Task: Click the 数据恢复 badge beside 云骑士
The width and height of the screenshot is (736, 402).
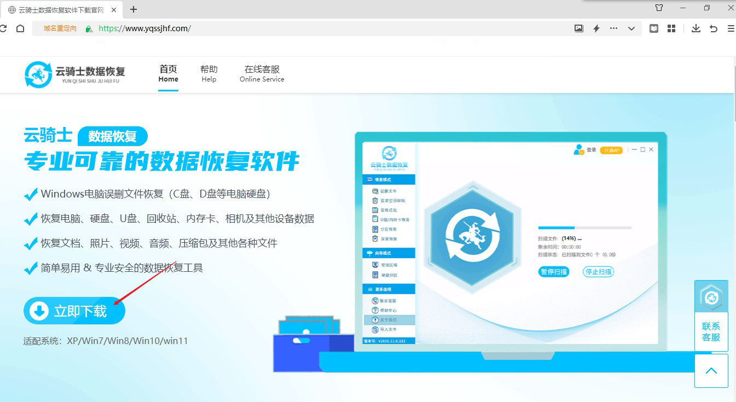Action: click(113, 136)
